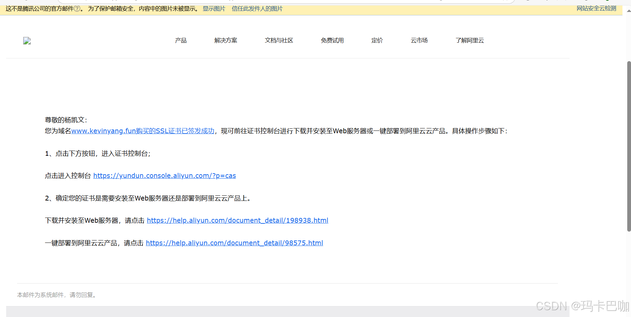Open the 解决方案 menu item
Image resolution: width=631 pixels, height=317 pixels.
pyautogui.click(x=226, y=40)
